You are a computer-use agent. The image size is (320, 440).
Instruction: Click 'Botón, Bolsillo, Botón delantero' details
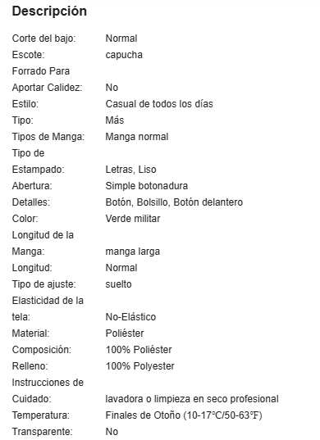click(x=174, y=202)
